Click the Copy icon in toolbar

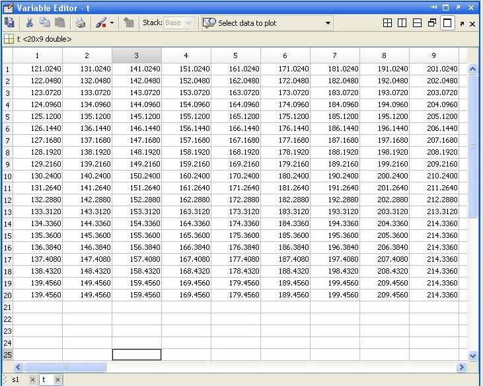point(44,23)
